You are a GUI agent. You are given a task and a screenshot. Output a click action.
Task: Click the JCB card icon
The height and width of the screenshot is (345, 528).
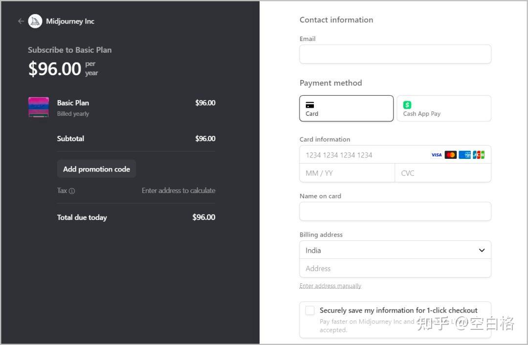pyautogui.click(x=479, y=155)
